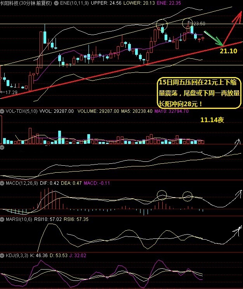Click the LOWER: 20.13 value
The width and height of the screenshot is (243, 289).
139,3
